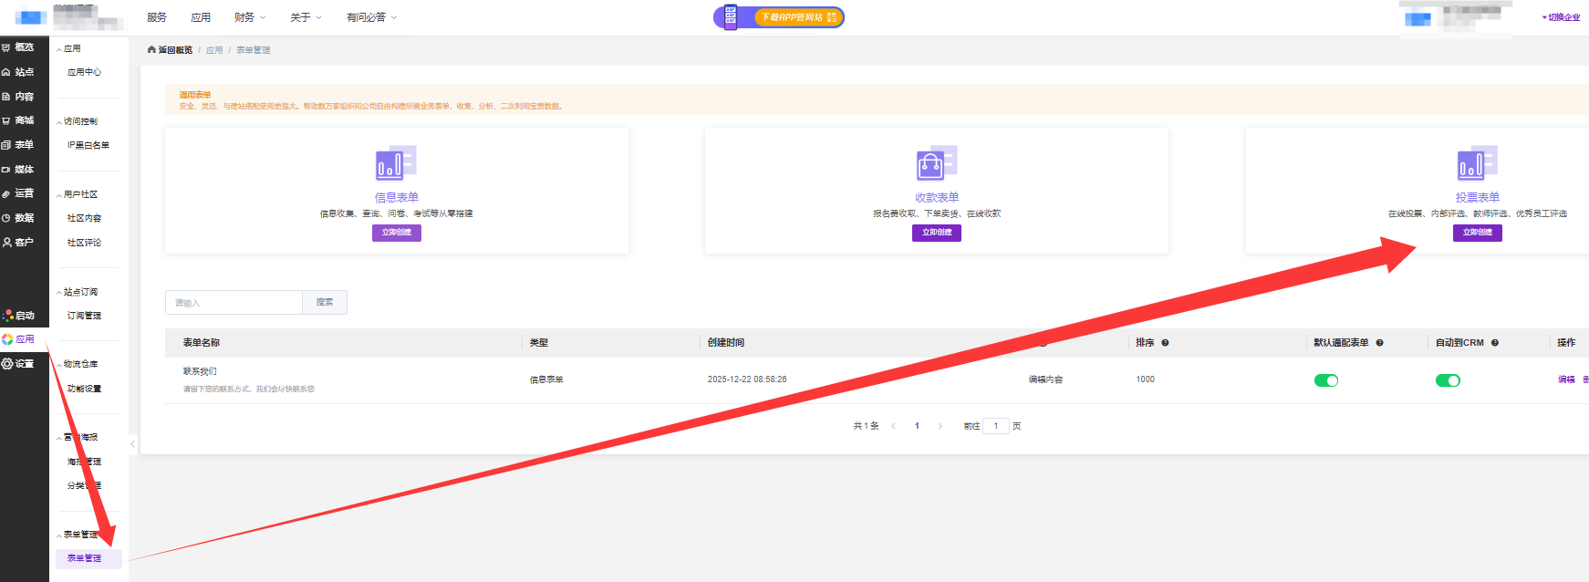Open 概览 in the dark sidebar
Image resolution: width=1589 pixels, height=582 pixels.
click(x=18, y=47)
